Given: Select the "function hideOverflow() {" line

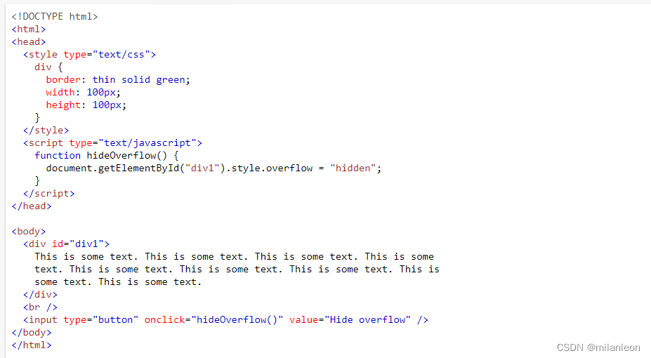Looking at the screenshot, I should tap(107, 156).
